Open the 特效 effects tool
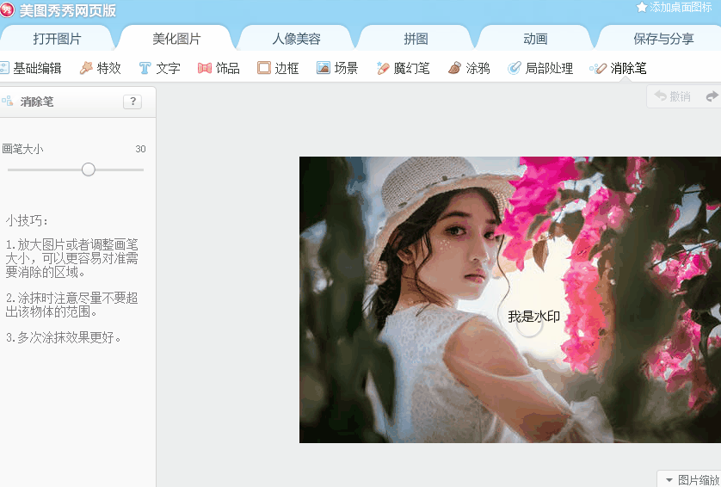The image size is (721, 487). click(x=101, y=68)
